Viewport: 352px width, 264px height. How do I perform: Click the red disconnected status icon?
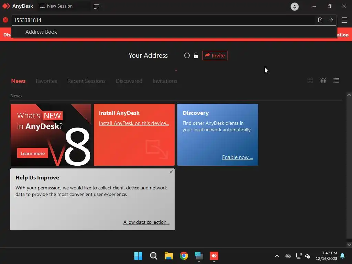coord(5,20)
